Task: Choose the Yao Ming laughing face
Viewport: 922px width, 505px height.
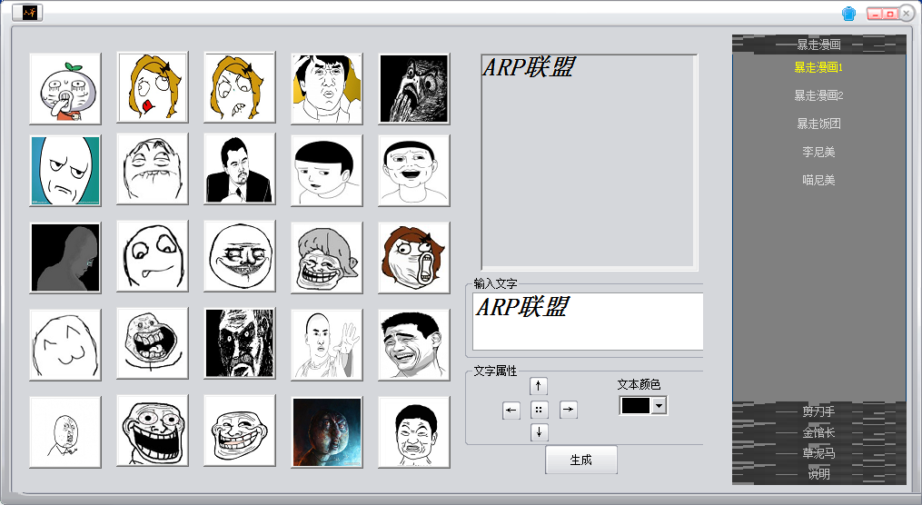Action: coord(414,343)
